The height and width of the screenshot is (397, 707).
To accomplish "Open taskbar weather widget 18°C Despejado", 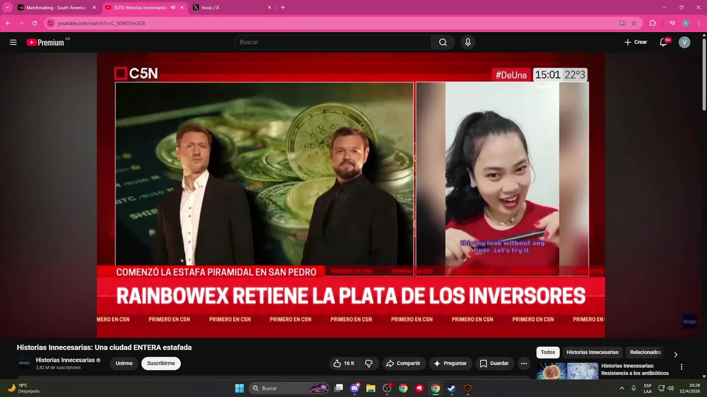I will [x=23, y=388].
